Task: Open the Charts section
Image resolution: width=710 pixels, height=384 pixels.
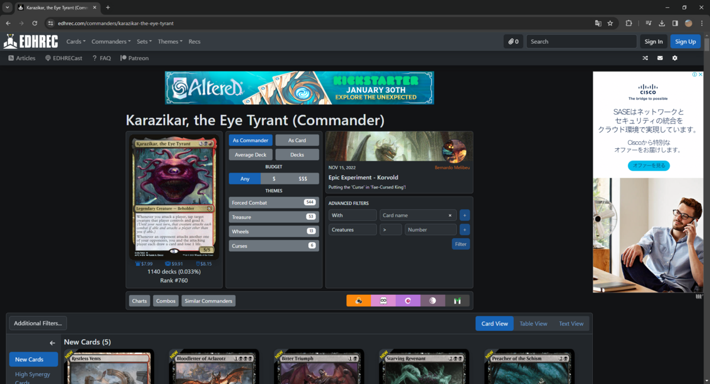Action: click(140, 301)
